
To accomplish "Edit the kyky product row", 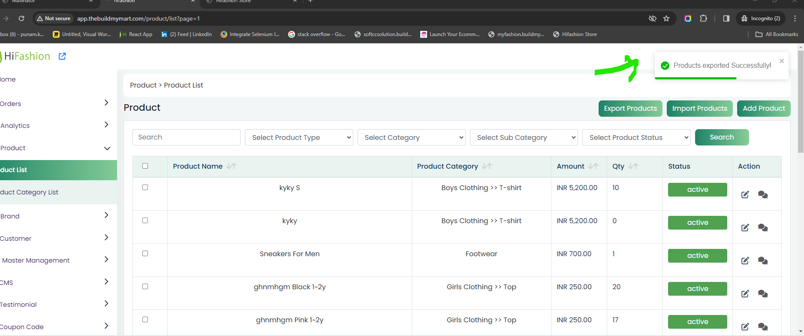I will 745,228.
